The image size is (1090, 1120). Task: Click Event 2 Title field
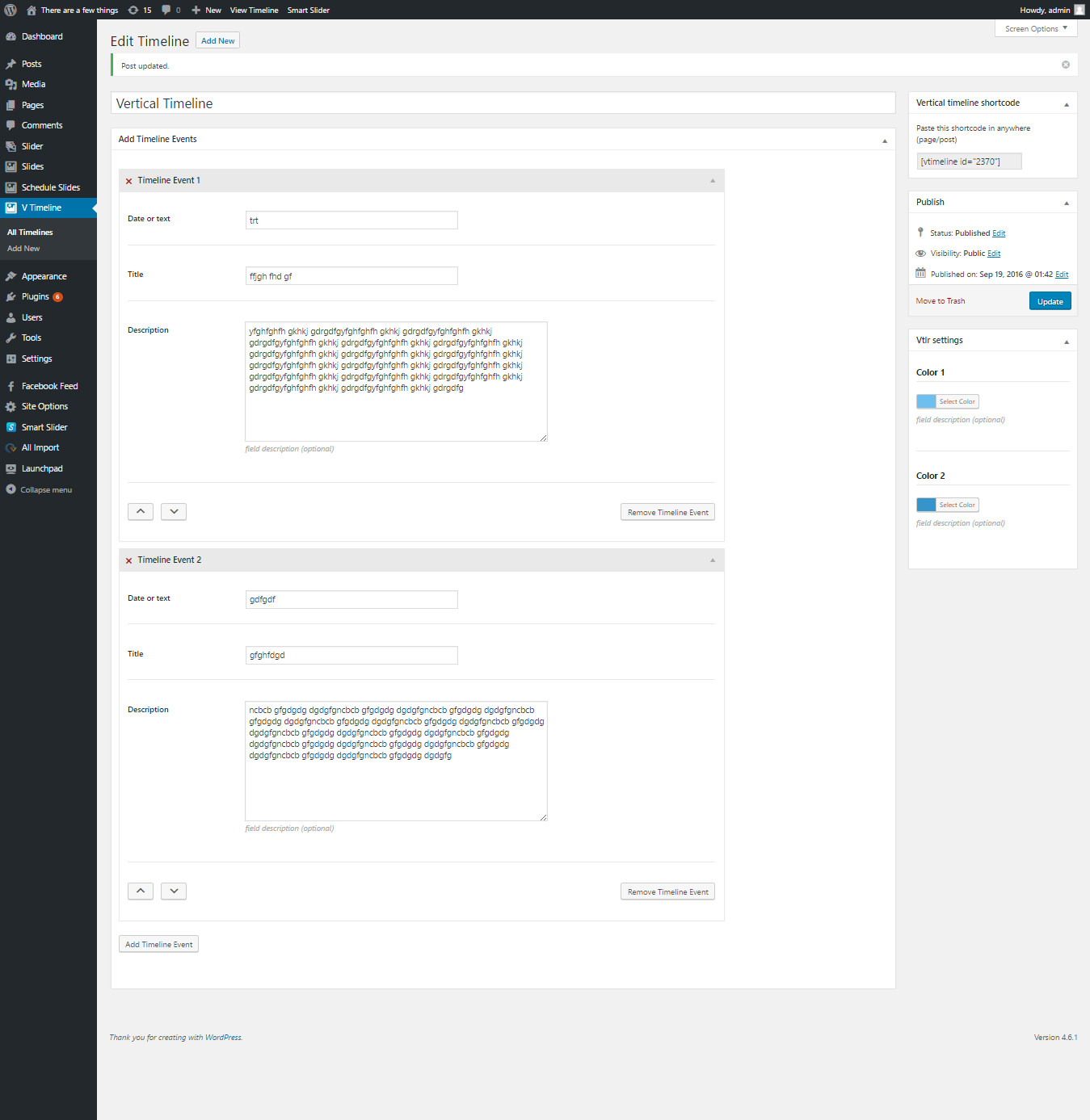(x=351, y=655)
